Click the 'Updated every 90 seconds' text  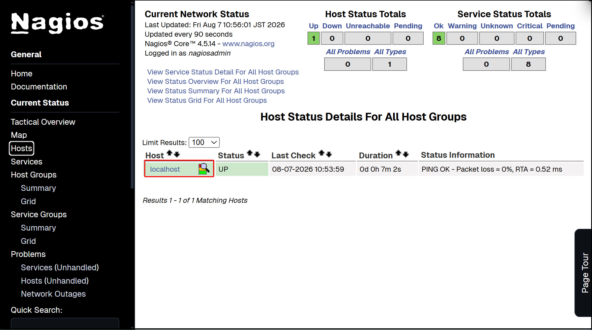(189, 34)
